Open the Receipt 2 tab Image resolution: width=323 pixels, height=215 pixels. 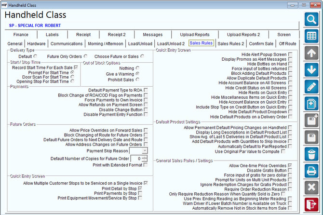117,35
